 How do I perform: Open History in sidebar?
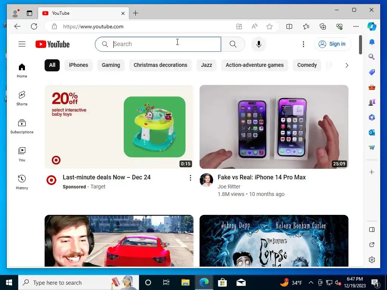tap(22, 182)
